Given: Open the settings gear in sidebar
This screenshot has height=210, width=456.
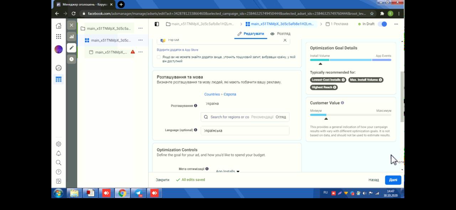Looking at the screenshot, I should (58, 144).
